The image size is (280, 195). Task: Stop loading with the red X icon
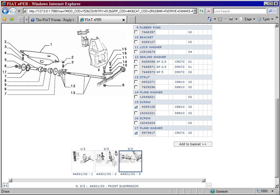tap(208, 11)
